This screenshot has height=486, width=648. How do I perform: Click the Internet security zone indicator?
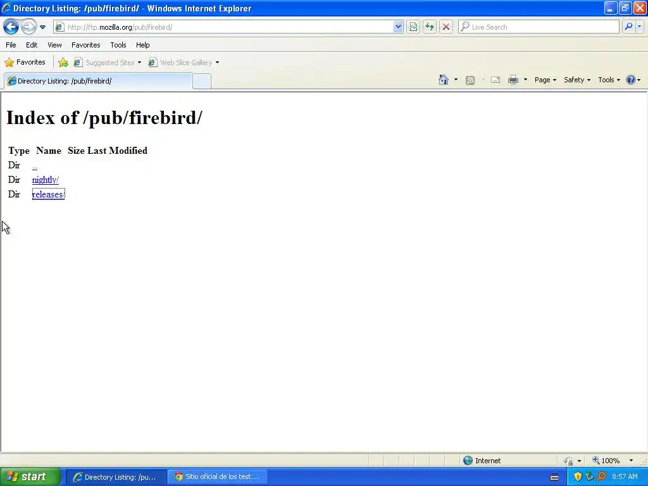pyautogui.click(x=482, y=461)
